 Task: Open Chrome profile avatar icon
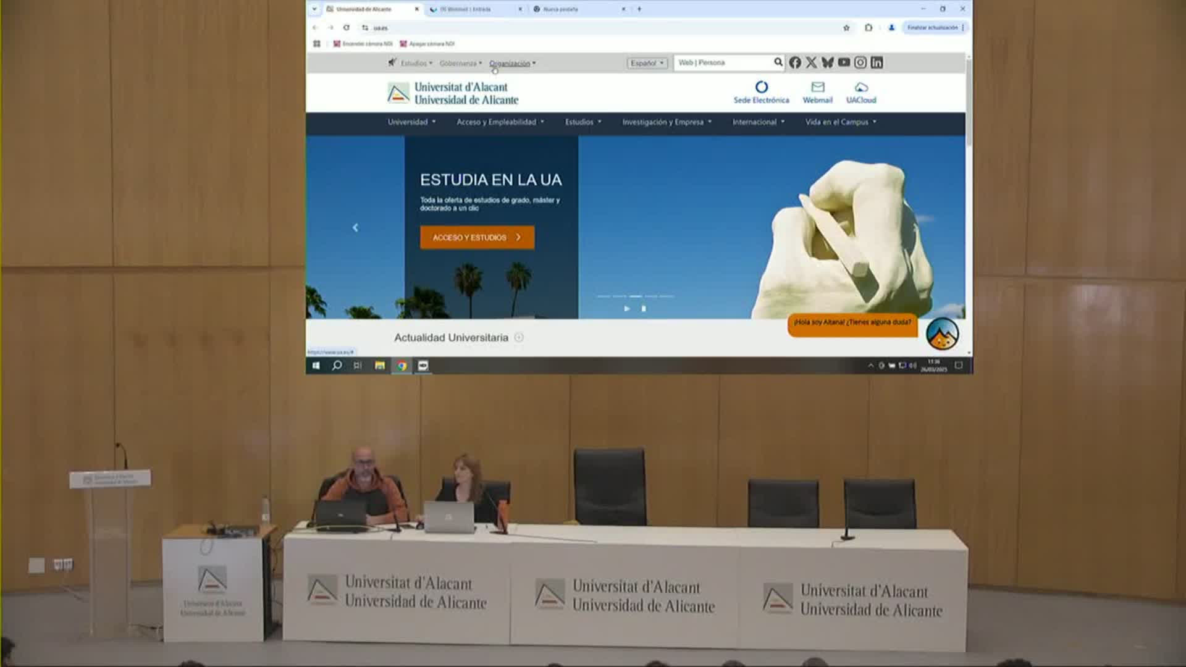pyautogui.click(x=891, y=28)
